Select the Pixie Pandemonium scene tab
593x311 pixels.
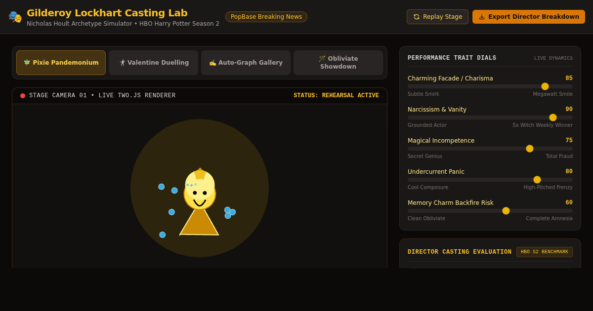point(61,63)
